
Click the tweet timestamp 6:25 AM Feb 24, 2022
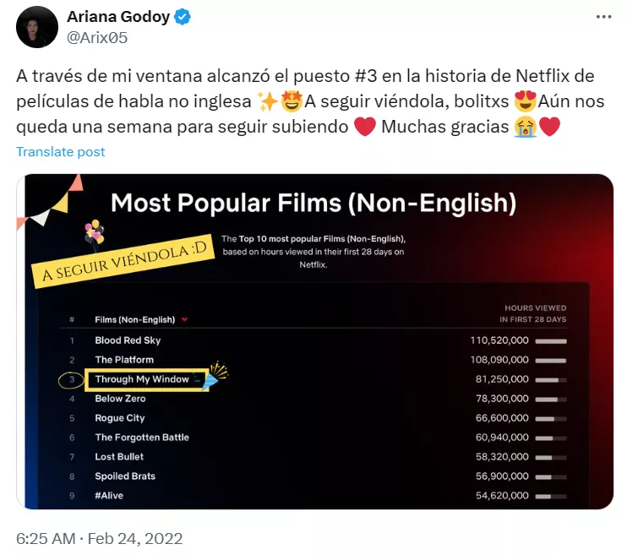tap(99, 539)
